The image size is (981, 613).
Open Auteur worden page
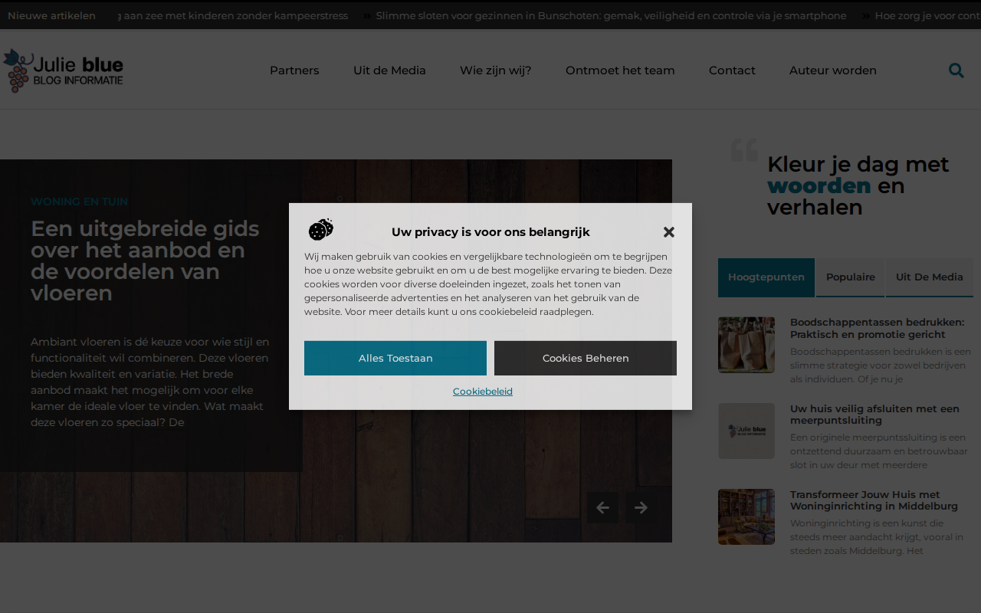point(833,70)
